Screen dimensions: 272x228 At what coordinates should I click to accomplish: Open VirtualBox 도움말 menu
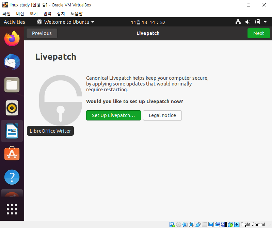[77, 14]
